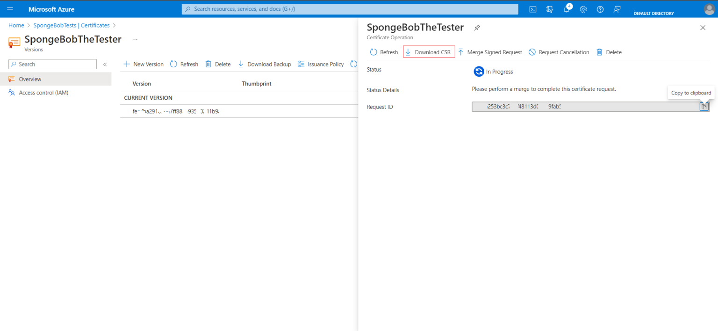Image resolution: width=718 pixels, height=331 pixels.
Task: Add a New Version of certificate
Action: point(144,64)
